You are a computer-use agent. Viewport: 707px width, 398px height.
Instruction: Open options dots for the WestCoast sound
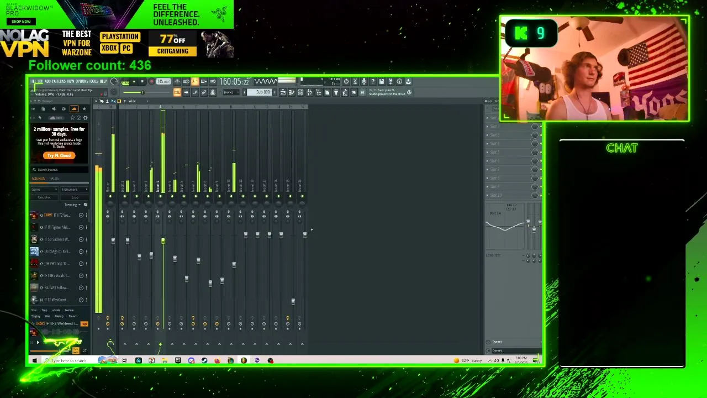click(x=86, y=300)
